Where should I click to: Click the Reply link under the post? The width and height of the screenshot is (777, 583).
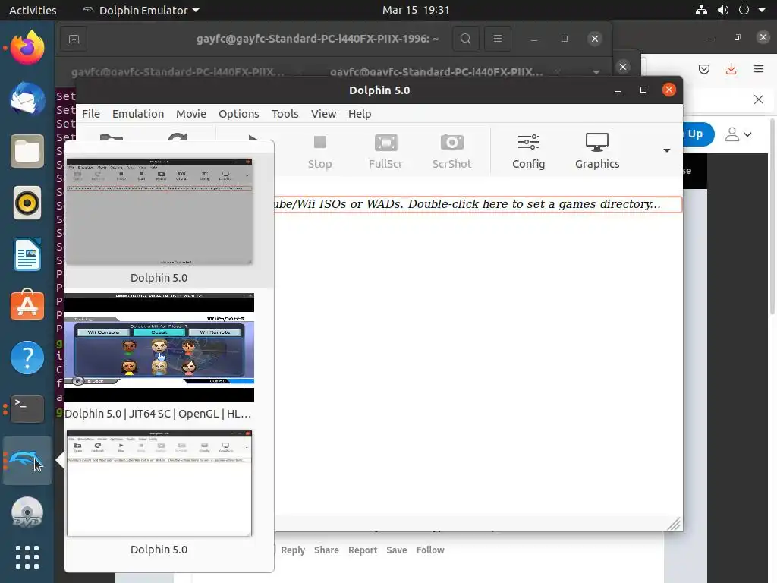click(x=293, y=550)
